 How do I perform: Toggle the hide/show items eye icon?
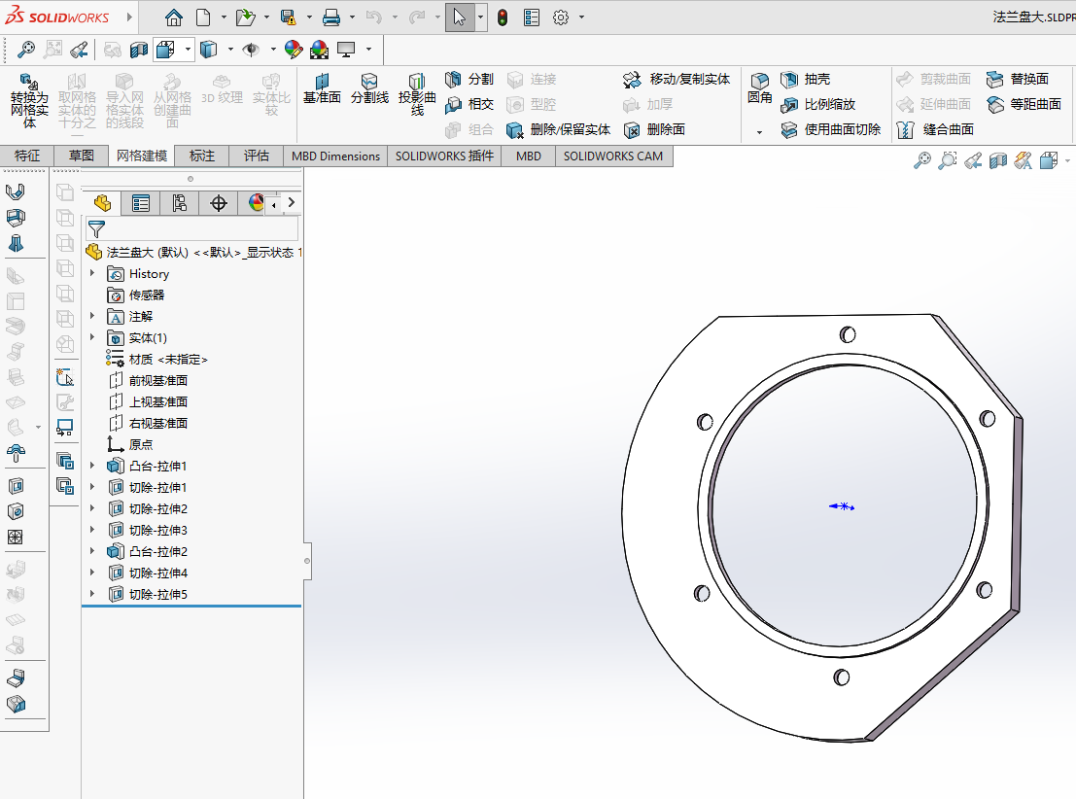click(x=251, y=50)
